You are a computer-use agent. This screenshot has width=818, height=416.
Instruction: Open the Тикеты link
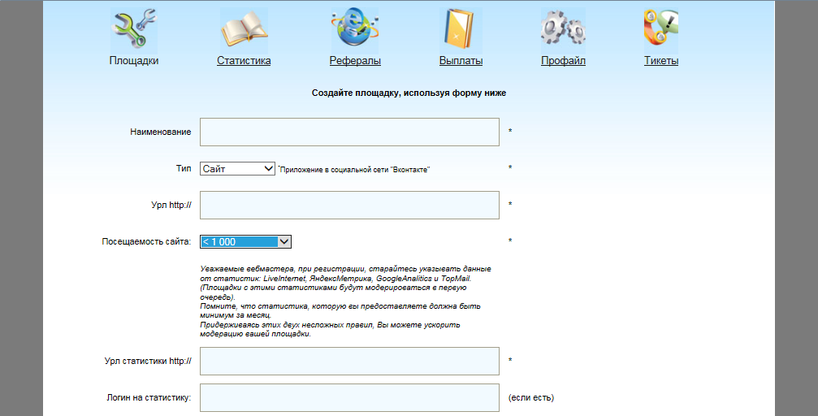click(661, 61)
